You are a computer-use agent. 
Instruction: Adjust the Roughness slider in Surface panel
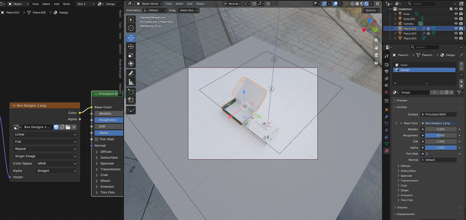click(x=441, y=135)
